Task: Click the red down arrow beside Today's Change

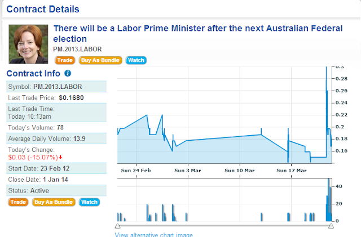Action: pyautogui.click(x=61, y=157)
